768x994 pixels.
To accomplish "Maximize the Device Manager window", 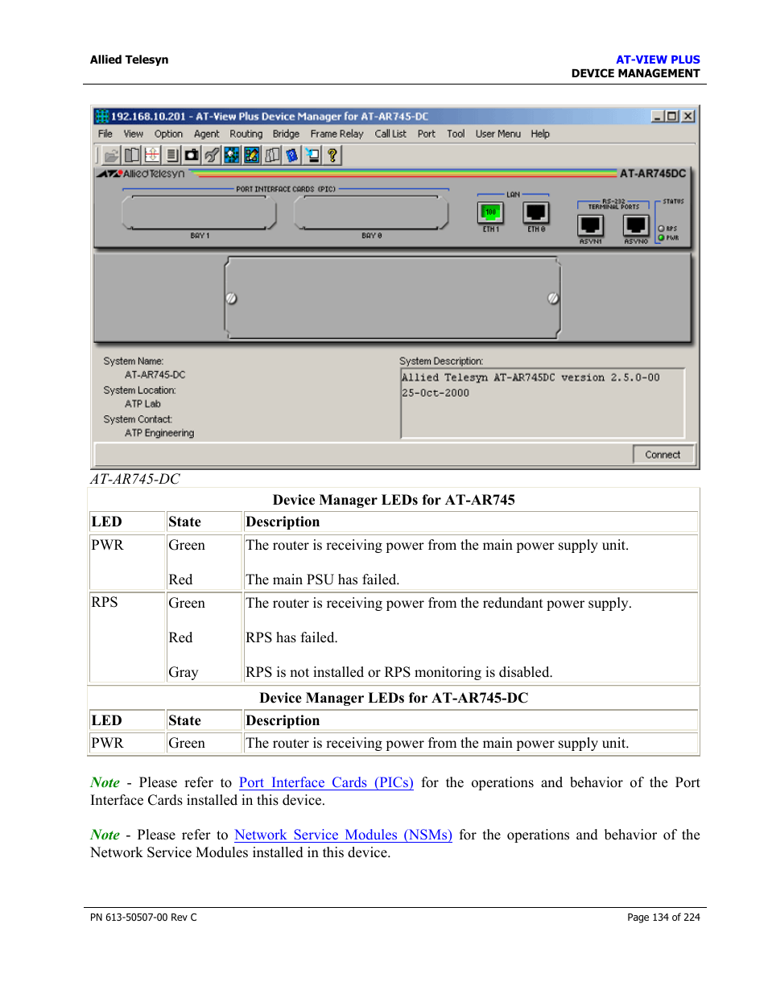I will [x=671, y=116].
